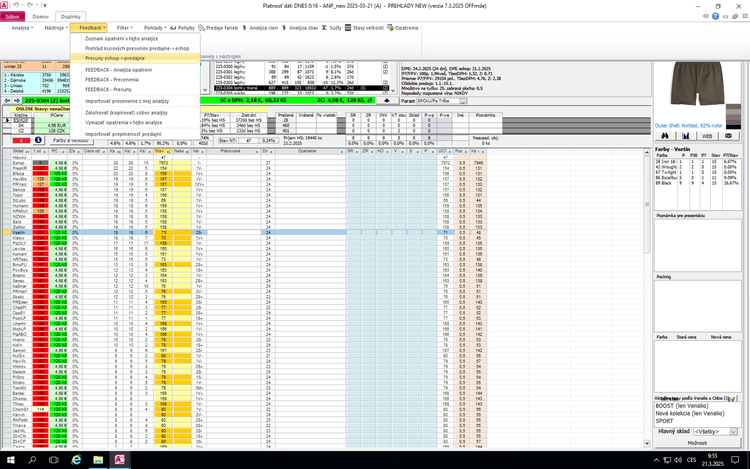This screenshot has width=750, height=469.
Task: Pick the black color swatch by product image
Action: 733,127
